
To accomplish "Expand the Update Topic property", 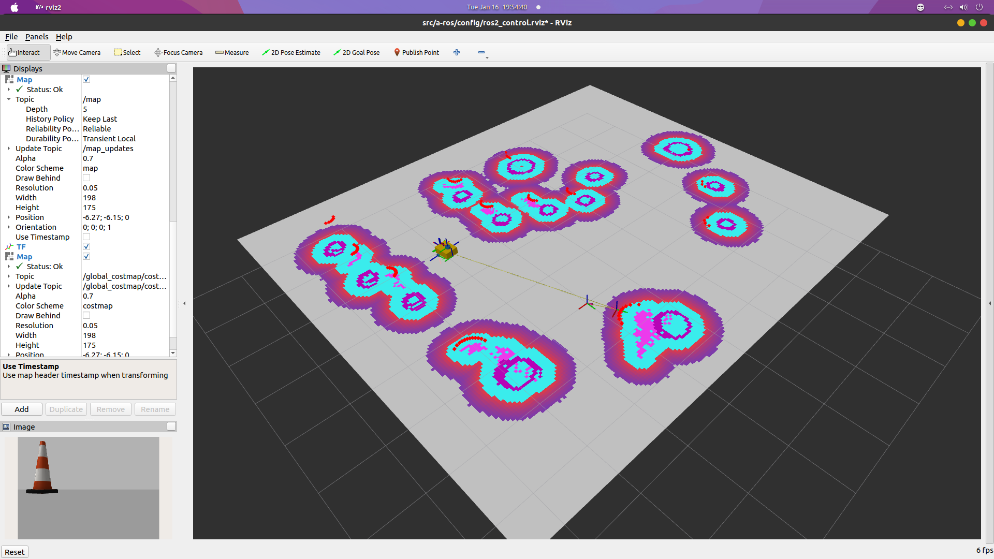I will pos(9,149).
